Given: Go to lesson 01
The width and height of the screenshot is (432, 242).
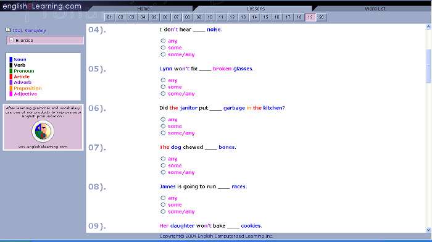Looking at the screenshot, I should point(109,17).
